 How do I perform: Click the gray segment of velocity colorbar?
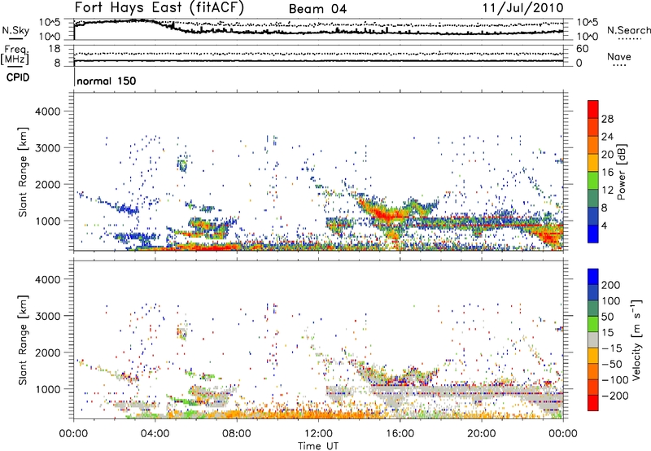click(x=593, y=339)
